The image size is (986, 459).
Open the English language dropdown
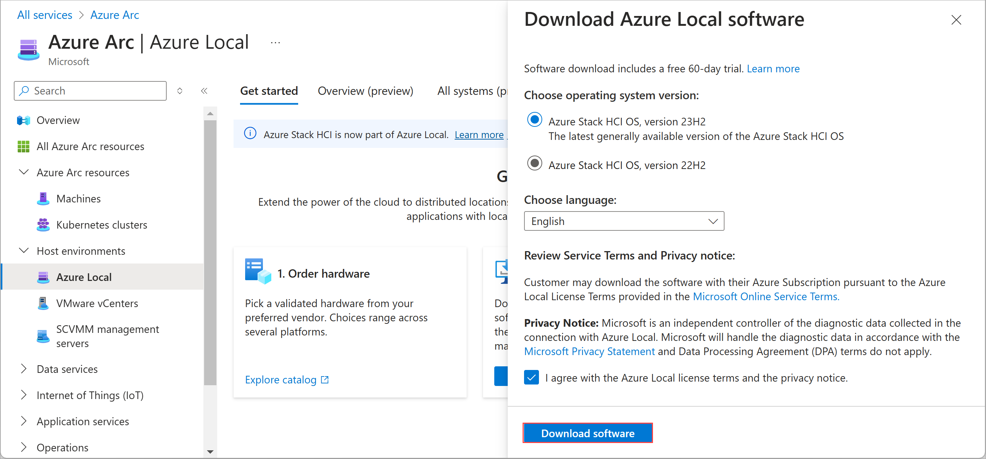point(624,221)
